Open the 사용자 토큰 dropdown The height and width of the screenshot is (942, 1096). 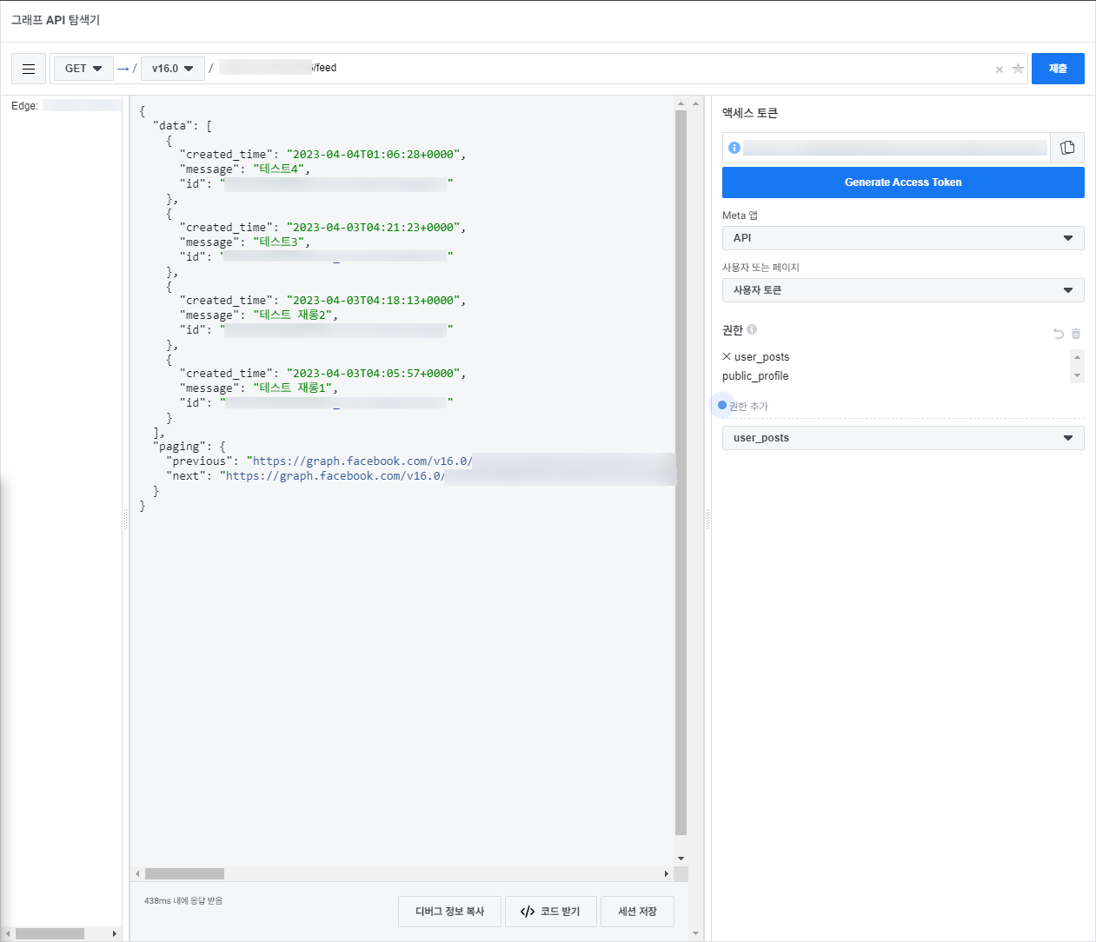(x=903, y=290)
